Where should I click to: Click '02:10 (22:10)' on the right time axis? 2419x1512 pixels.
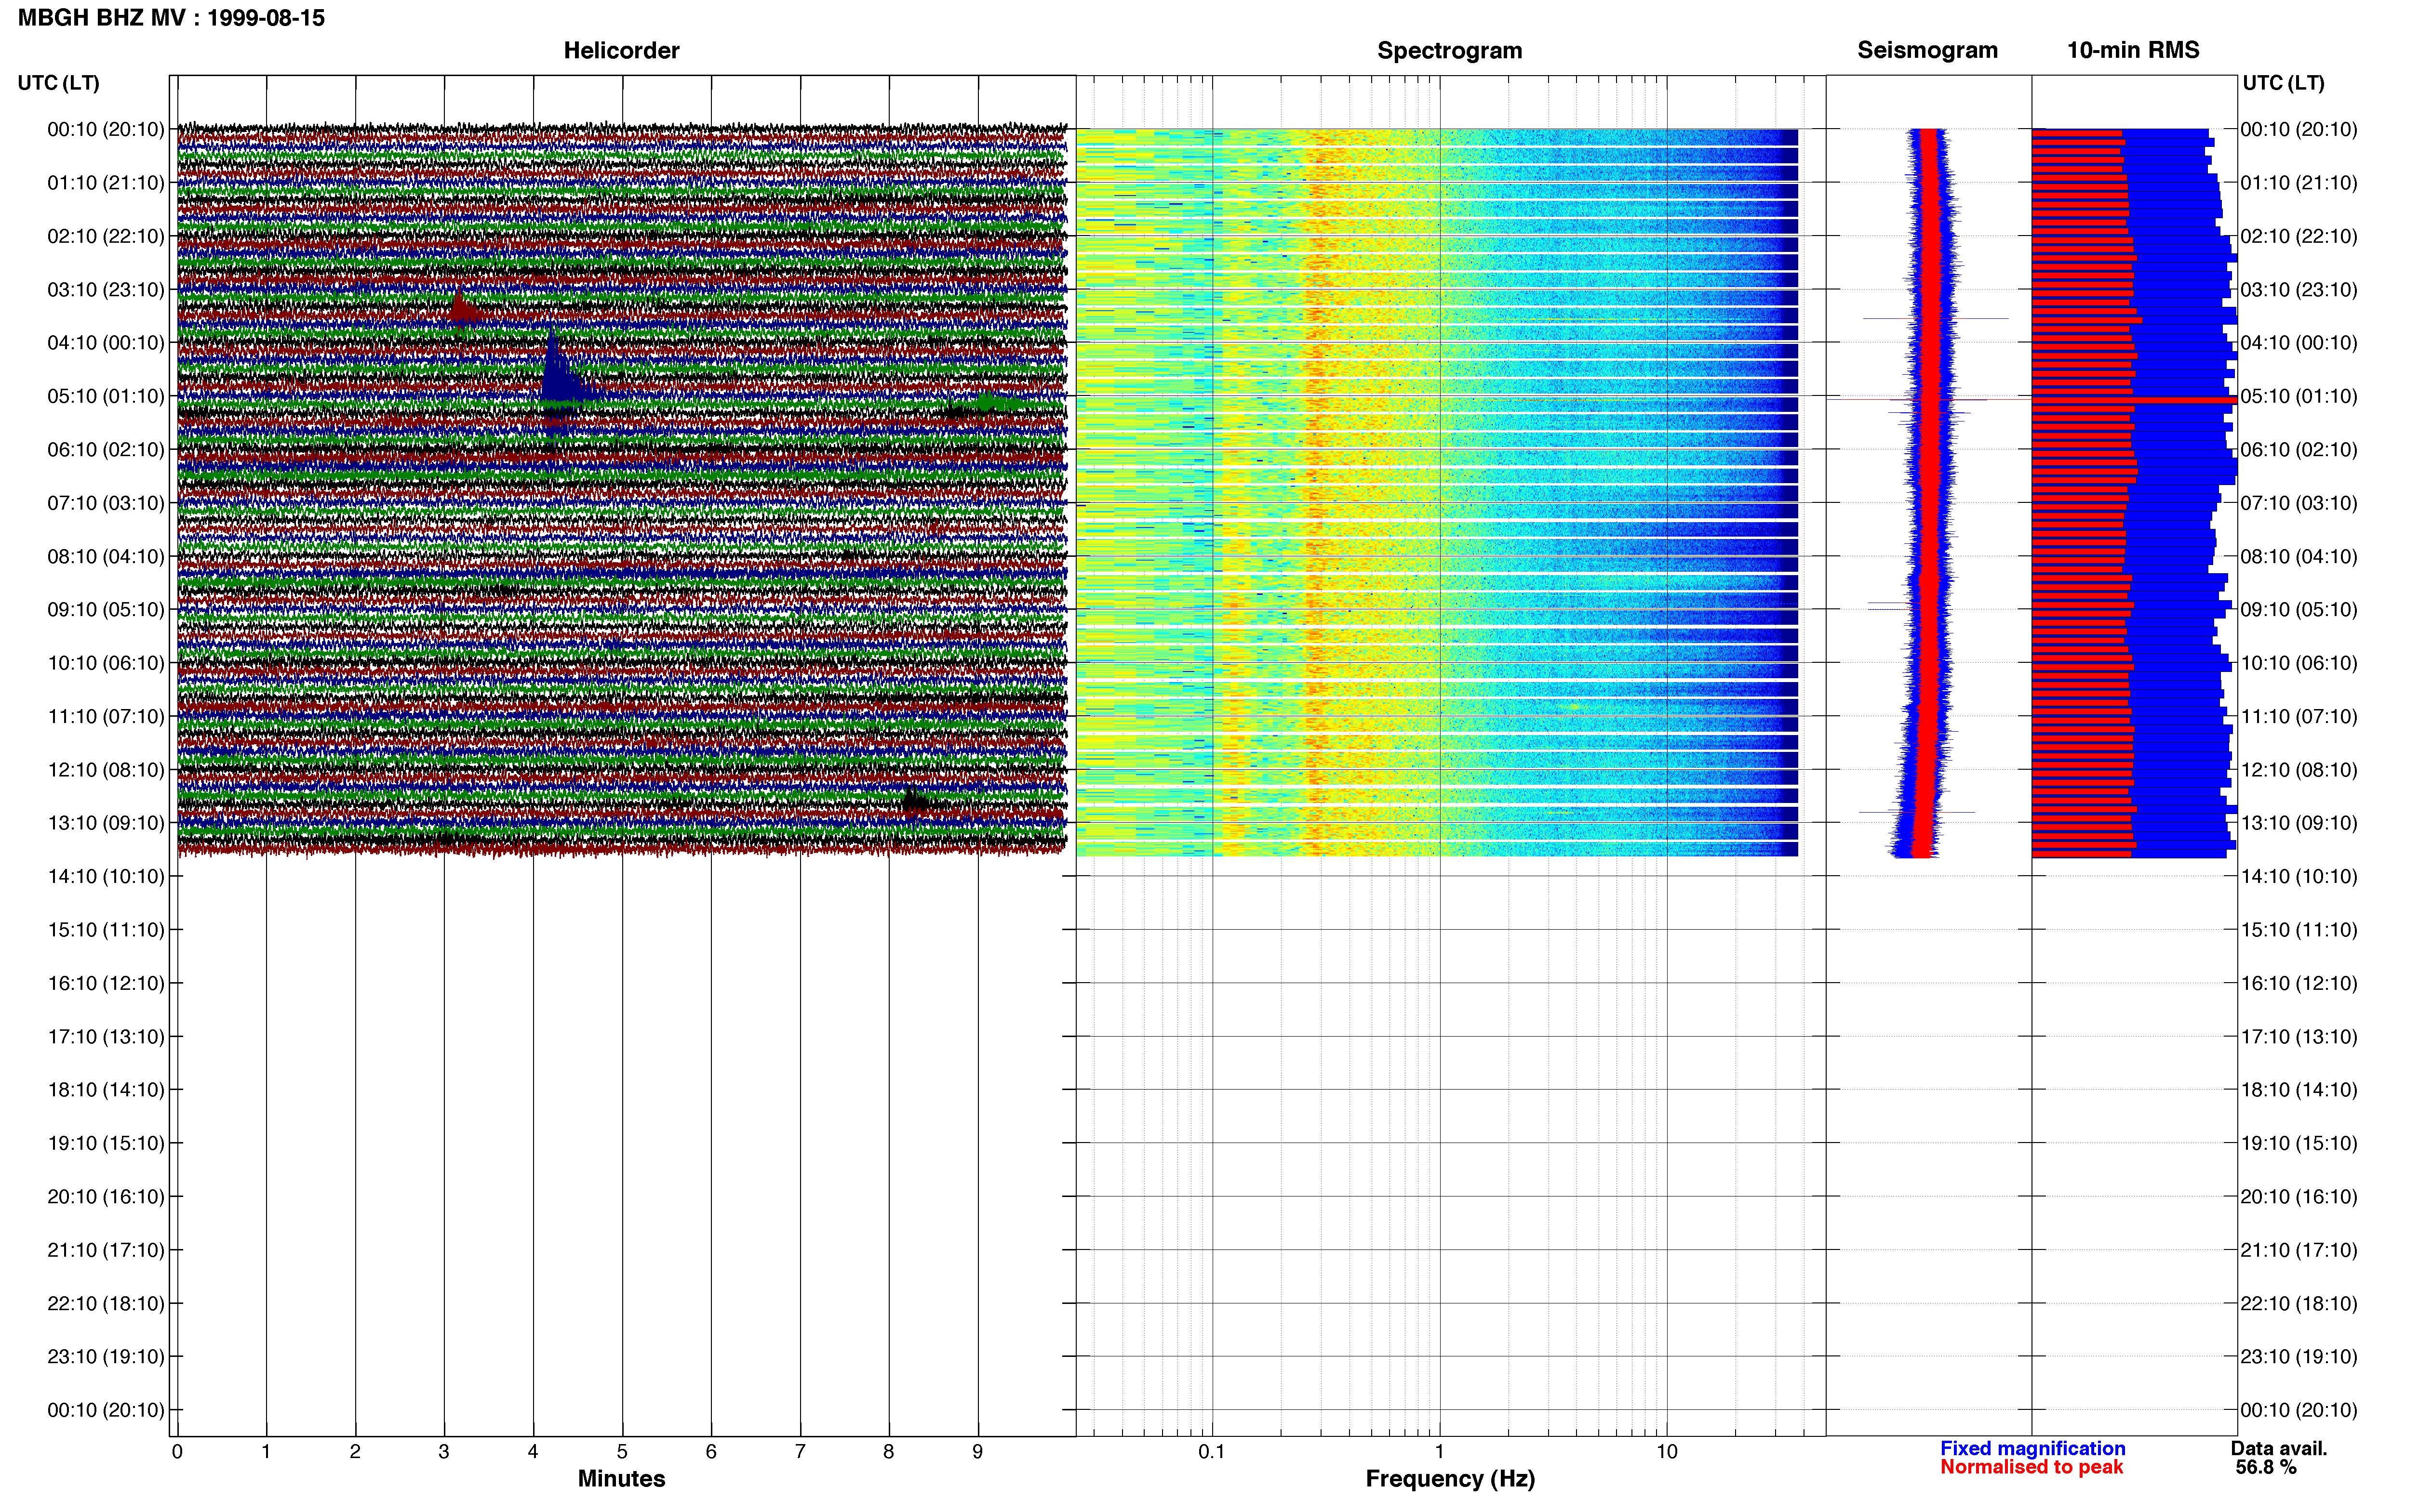pyautogui.click(x=2299, y=236)
